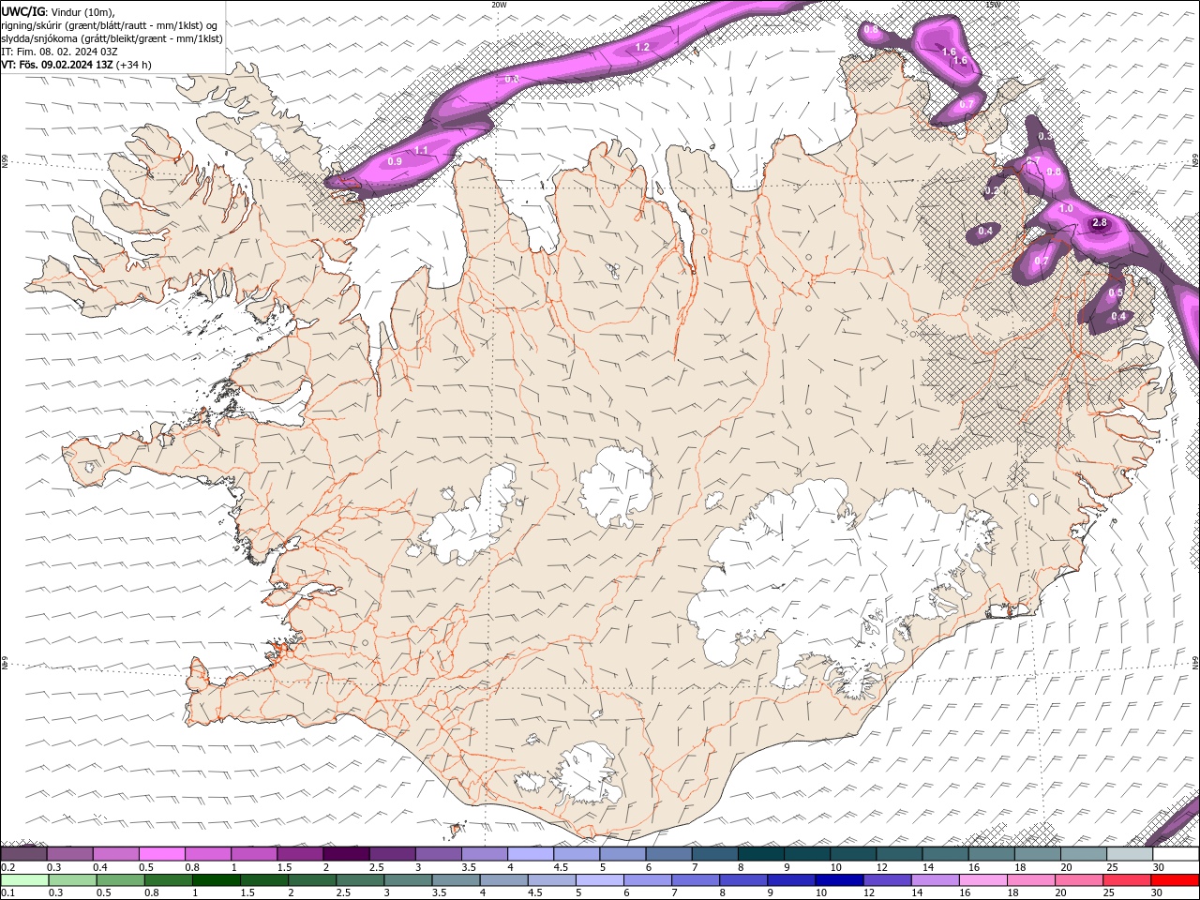Select the light pink swatch at 16 in rain scale
The width and height of the screenshot is (1200, 900).
pos(983,880)
